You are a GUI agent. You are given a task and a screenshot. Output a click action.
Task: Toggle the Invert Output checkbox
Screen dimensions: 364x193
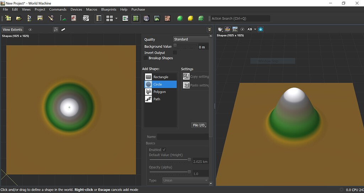point(175,53)
